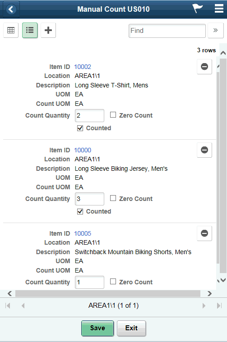Click horizontal scrollbar left arrow
Viewport: 227px width, 342px height.
[9, 293]
